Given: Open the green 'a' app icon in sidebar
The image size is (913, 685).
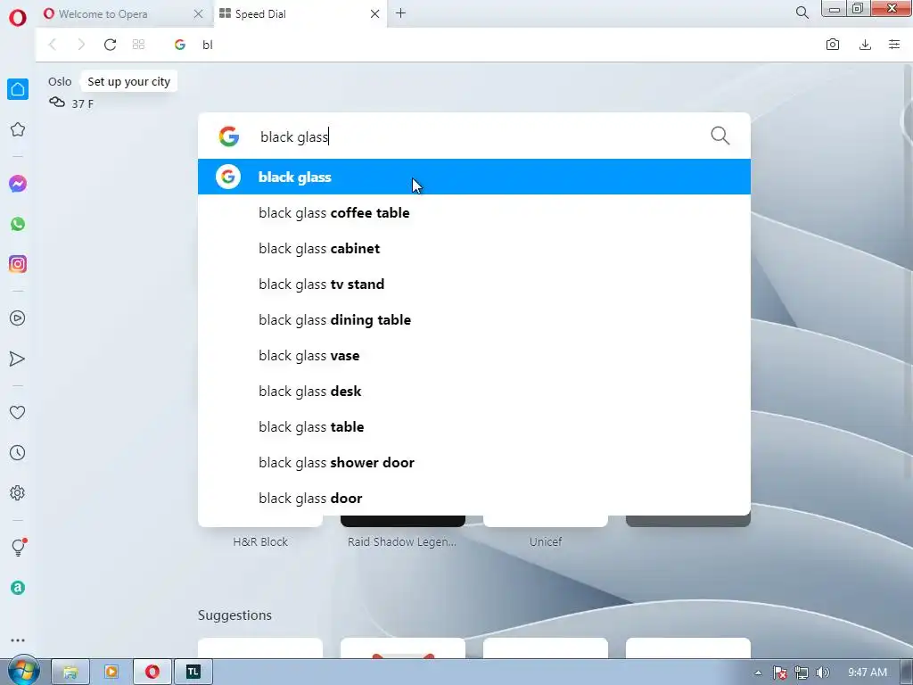Looking at the screenshot, I should tap(18, 588).
